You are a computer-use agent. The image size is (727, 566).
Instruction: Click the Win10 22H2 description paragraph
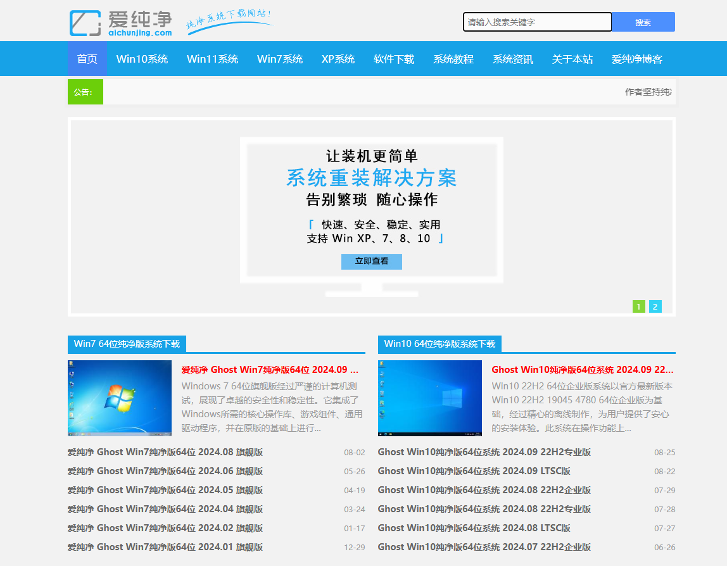tap(582, 407)
